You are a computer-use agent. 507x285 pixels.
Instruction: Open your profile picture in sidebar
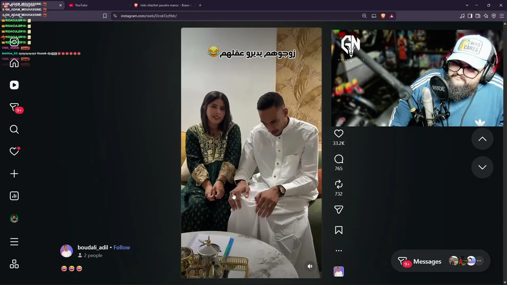pos(14,218)
